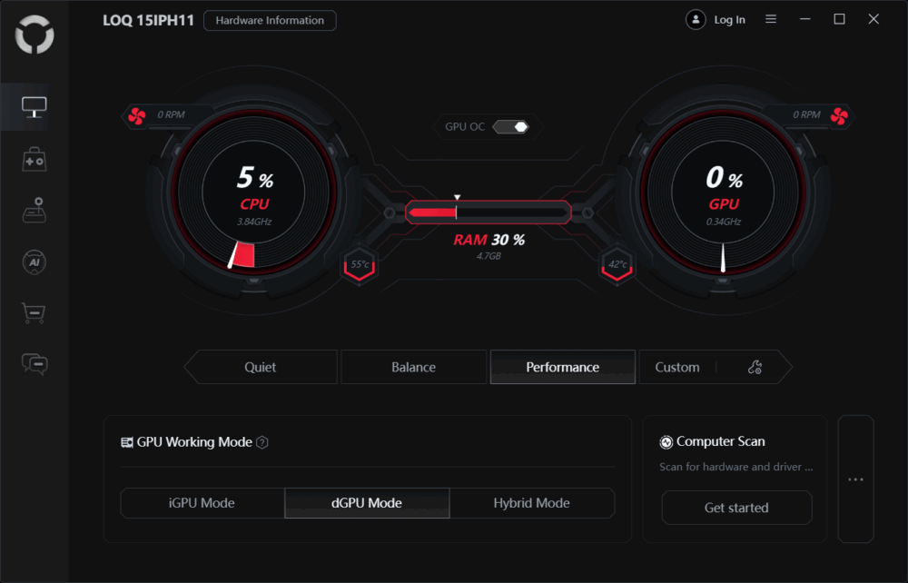Select iGPU Mode
Viewport: 908px width, 583px height.
pyautogui.click(x=202, y=502)
